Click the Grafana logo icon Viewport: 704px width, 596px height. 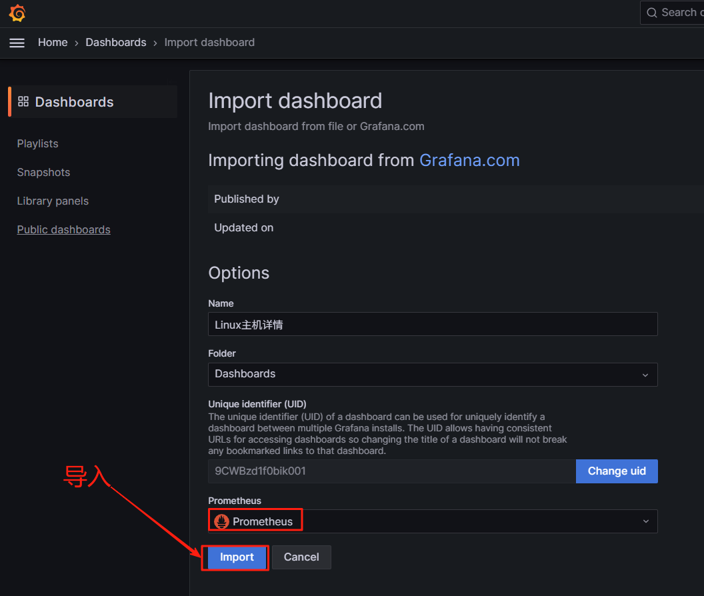point(17,13)
